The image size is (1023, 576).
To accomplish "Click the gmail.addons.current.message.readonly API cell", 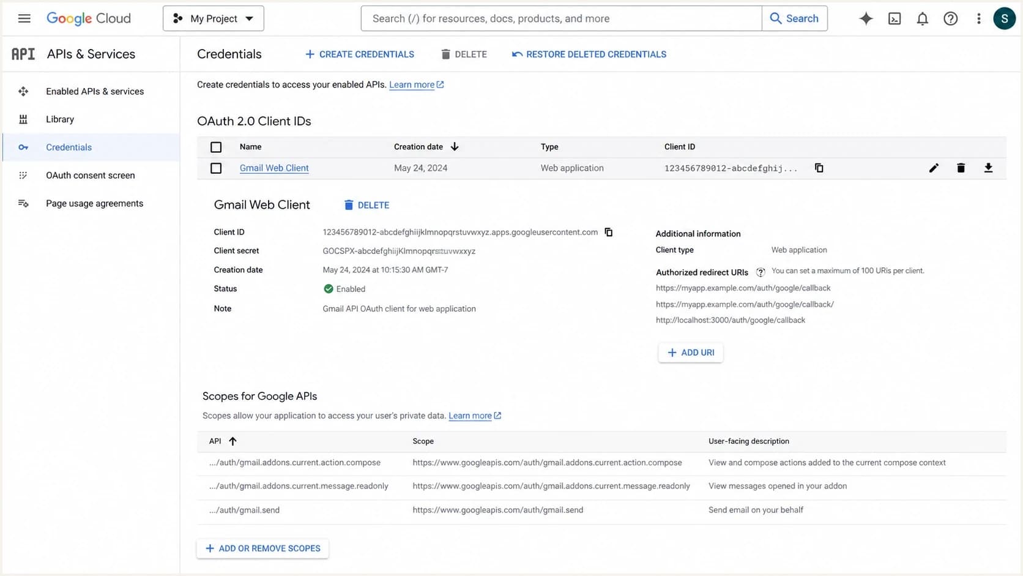I will coord(299,486).
